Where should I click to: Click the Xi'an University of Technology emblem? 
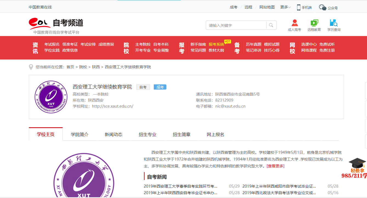(x=51, y=97)
